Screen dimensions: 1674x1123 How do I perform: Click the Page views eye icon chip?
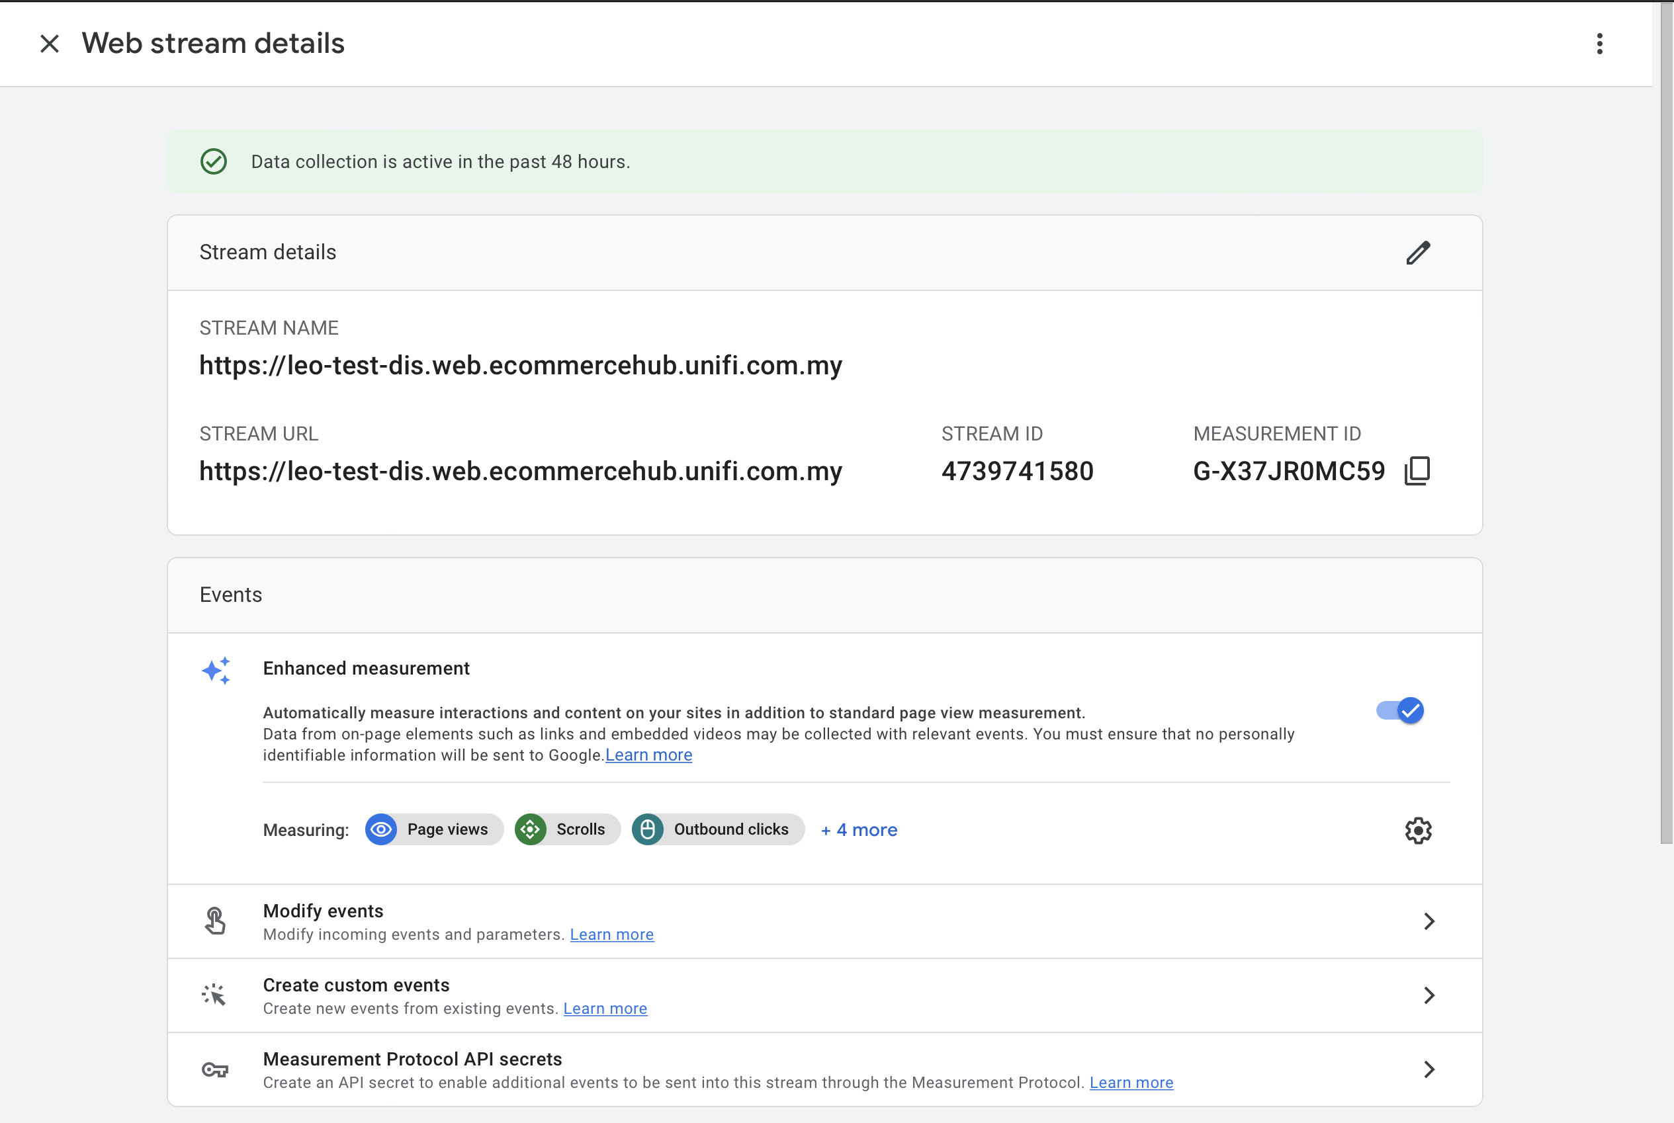pyautogui.click(x=381, y=829)
